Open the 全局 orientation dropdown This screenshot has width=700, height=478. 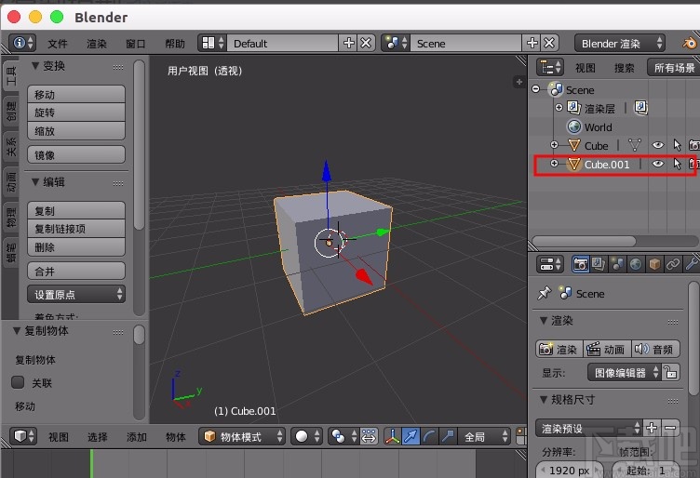click(484, 436)
